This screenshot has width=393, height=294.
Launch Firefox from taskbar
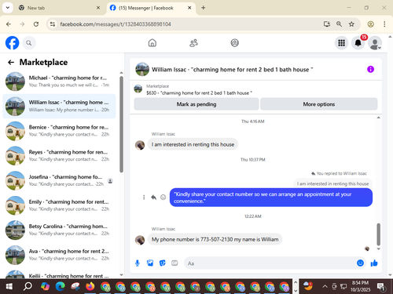pyautogui.click(x=90, y=286)
